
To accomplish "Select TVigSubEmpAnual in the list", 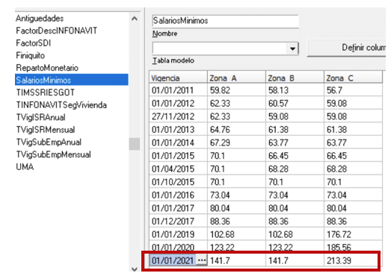I will pyautogui.click(x=49, y=142).
